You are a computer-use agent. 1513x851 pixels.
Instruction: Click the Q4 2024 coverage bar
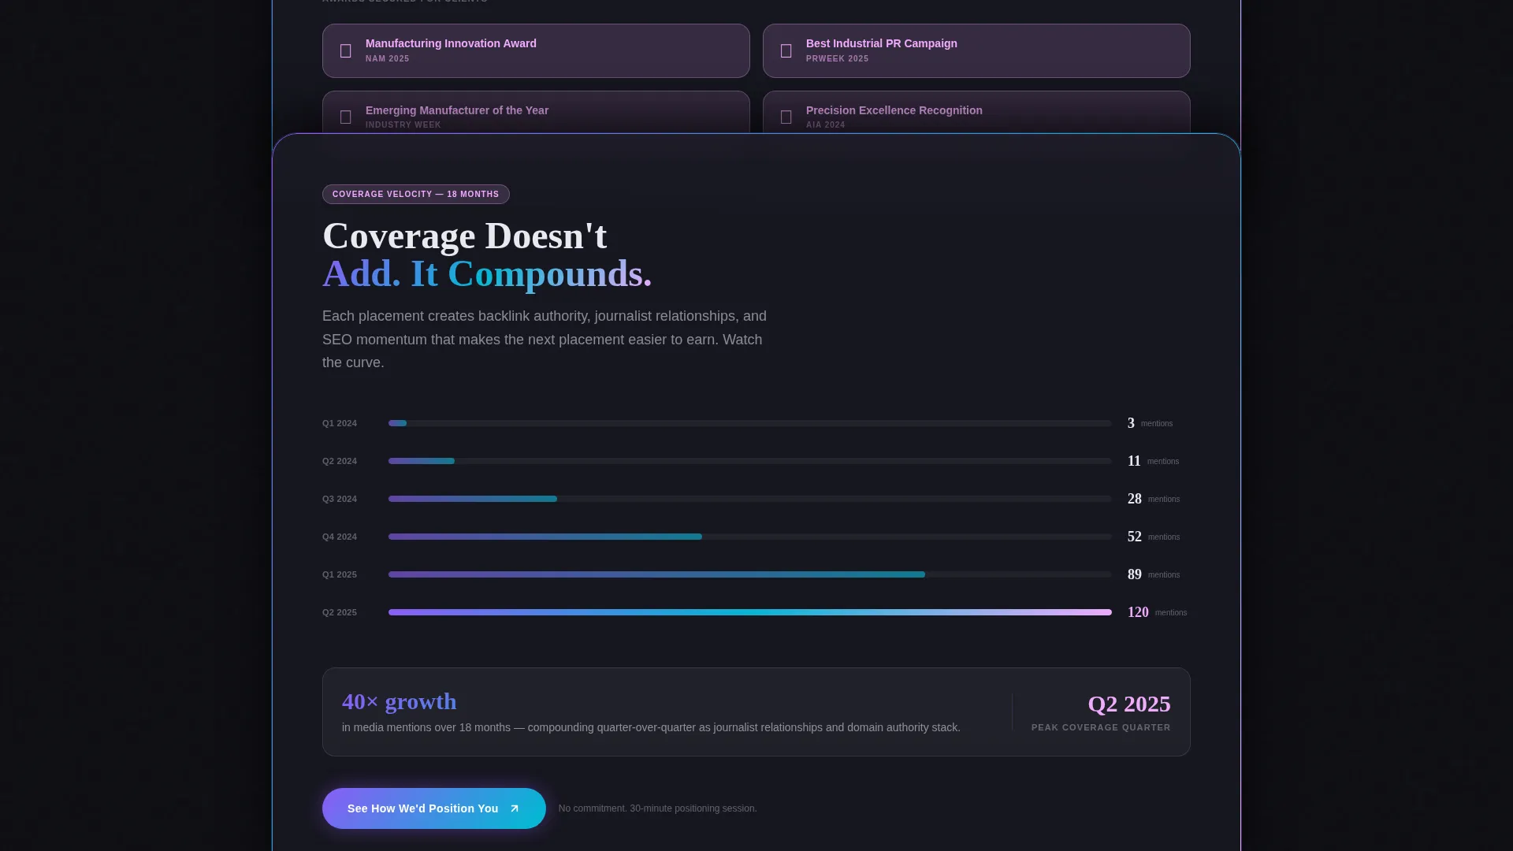(750, 537)
